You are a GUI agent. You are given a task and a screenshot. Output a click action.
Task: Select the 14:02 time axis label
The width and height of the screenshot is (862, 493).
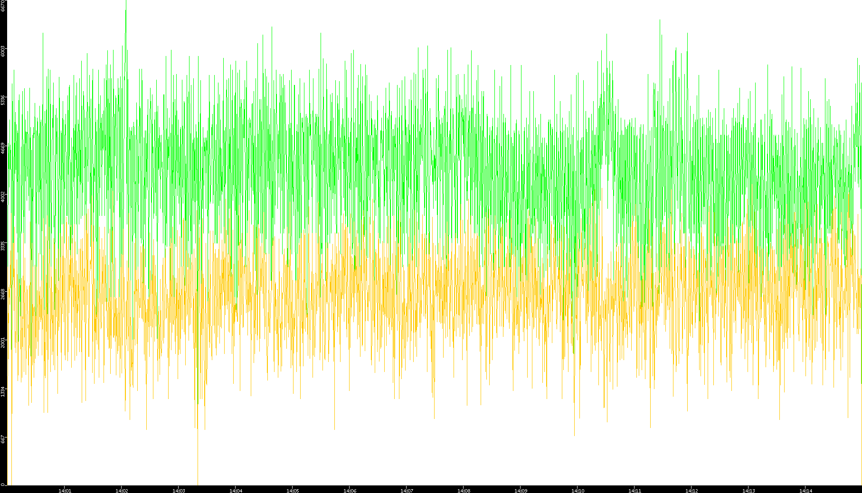click(122, 491)
